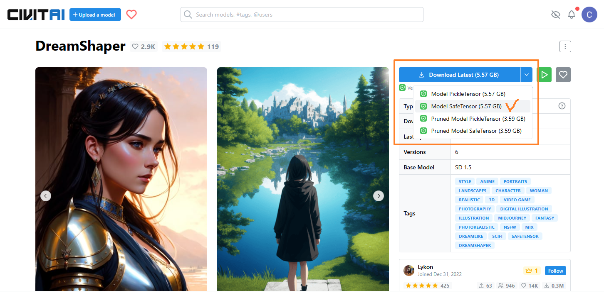The height and width of the screenshot is (293, 604).
Task: Show the previous gallery image
Action: click(46, 196)
